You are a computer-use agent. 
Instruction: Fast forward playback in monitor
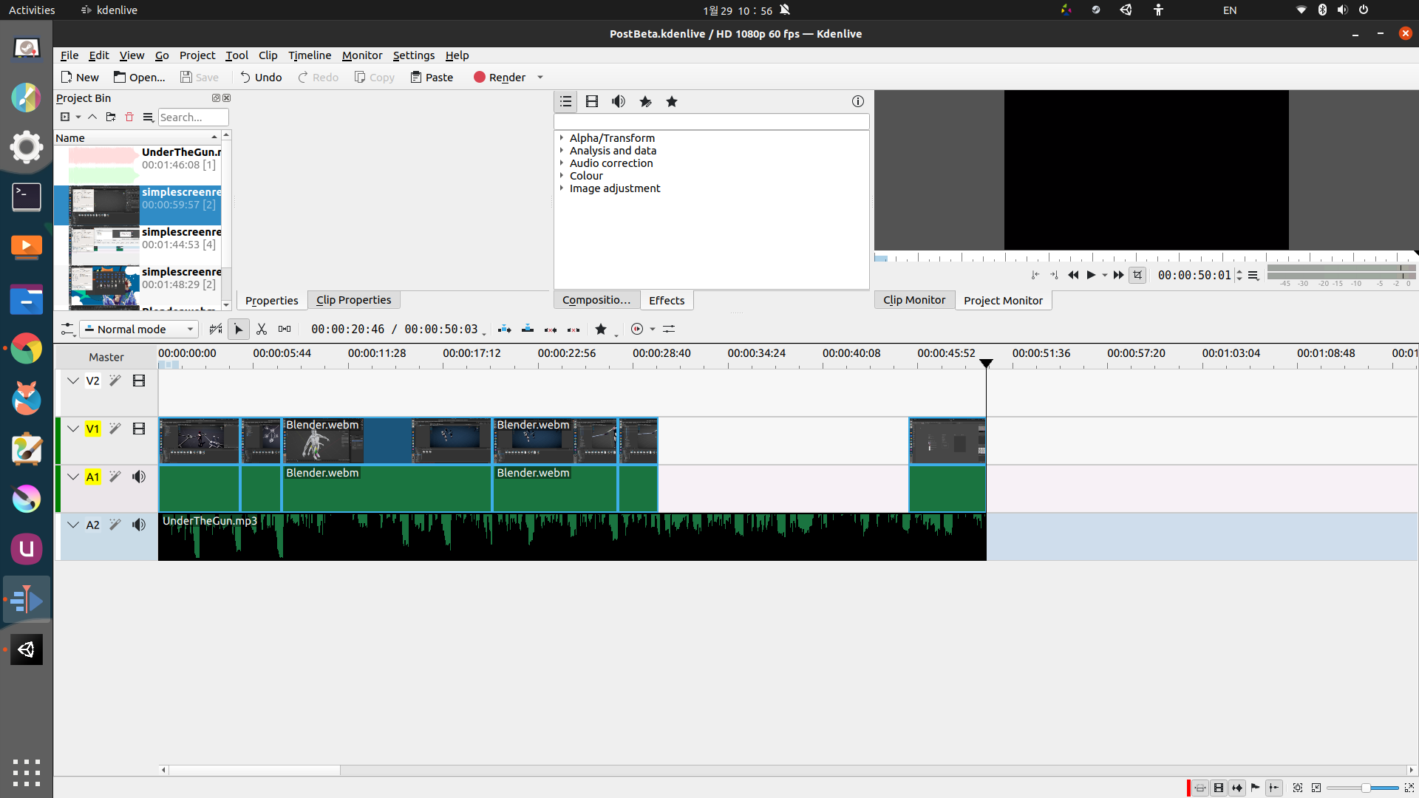(1119, 275)
